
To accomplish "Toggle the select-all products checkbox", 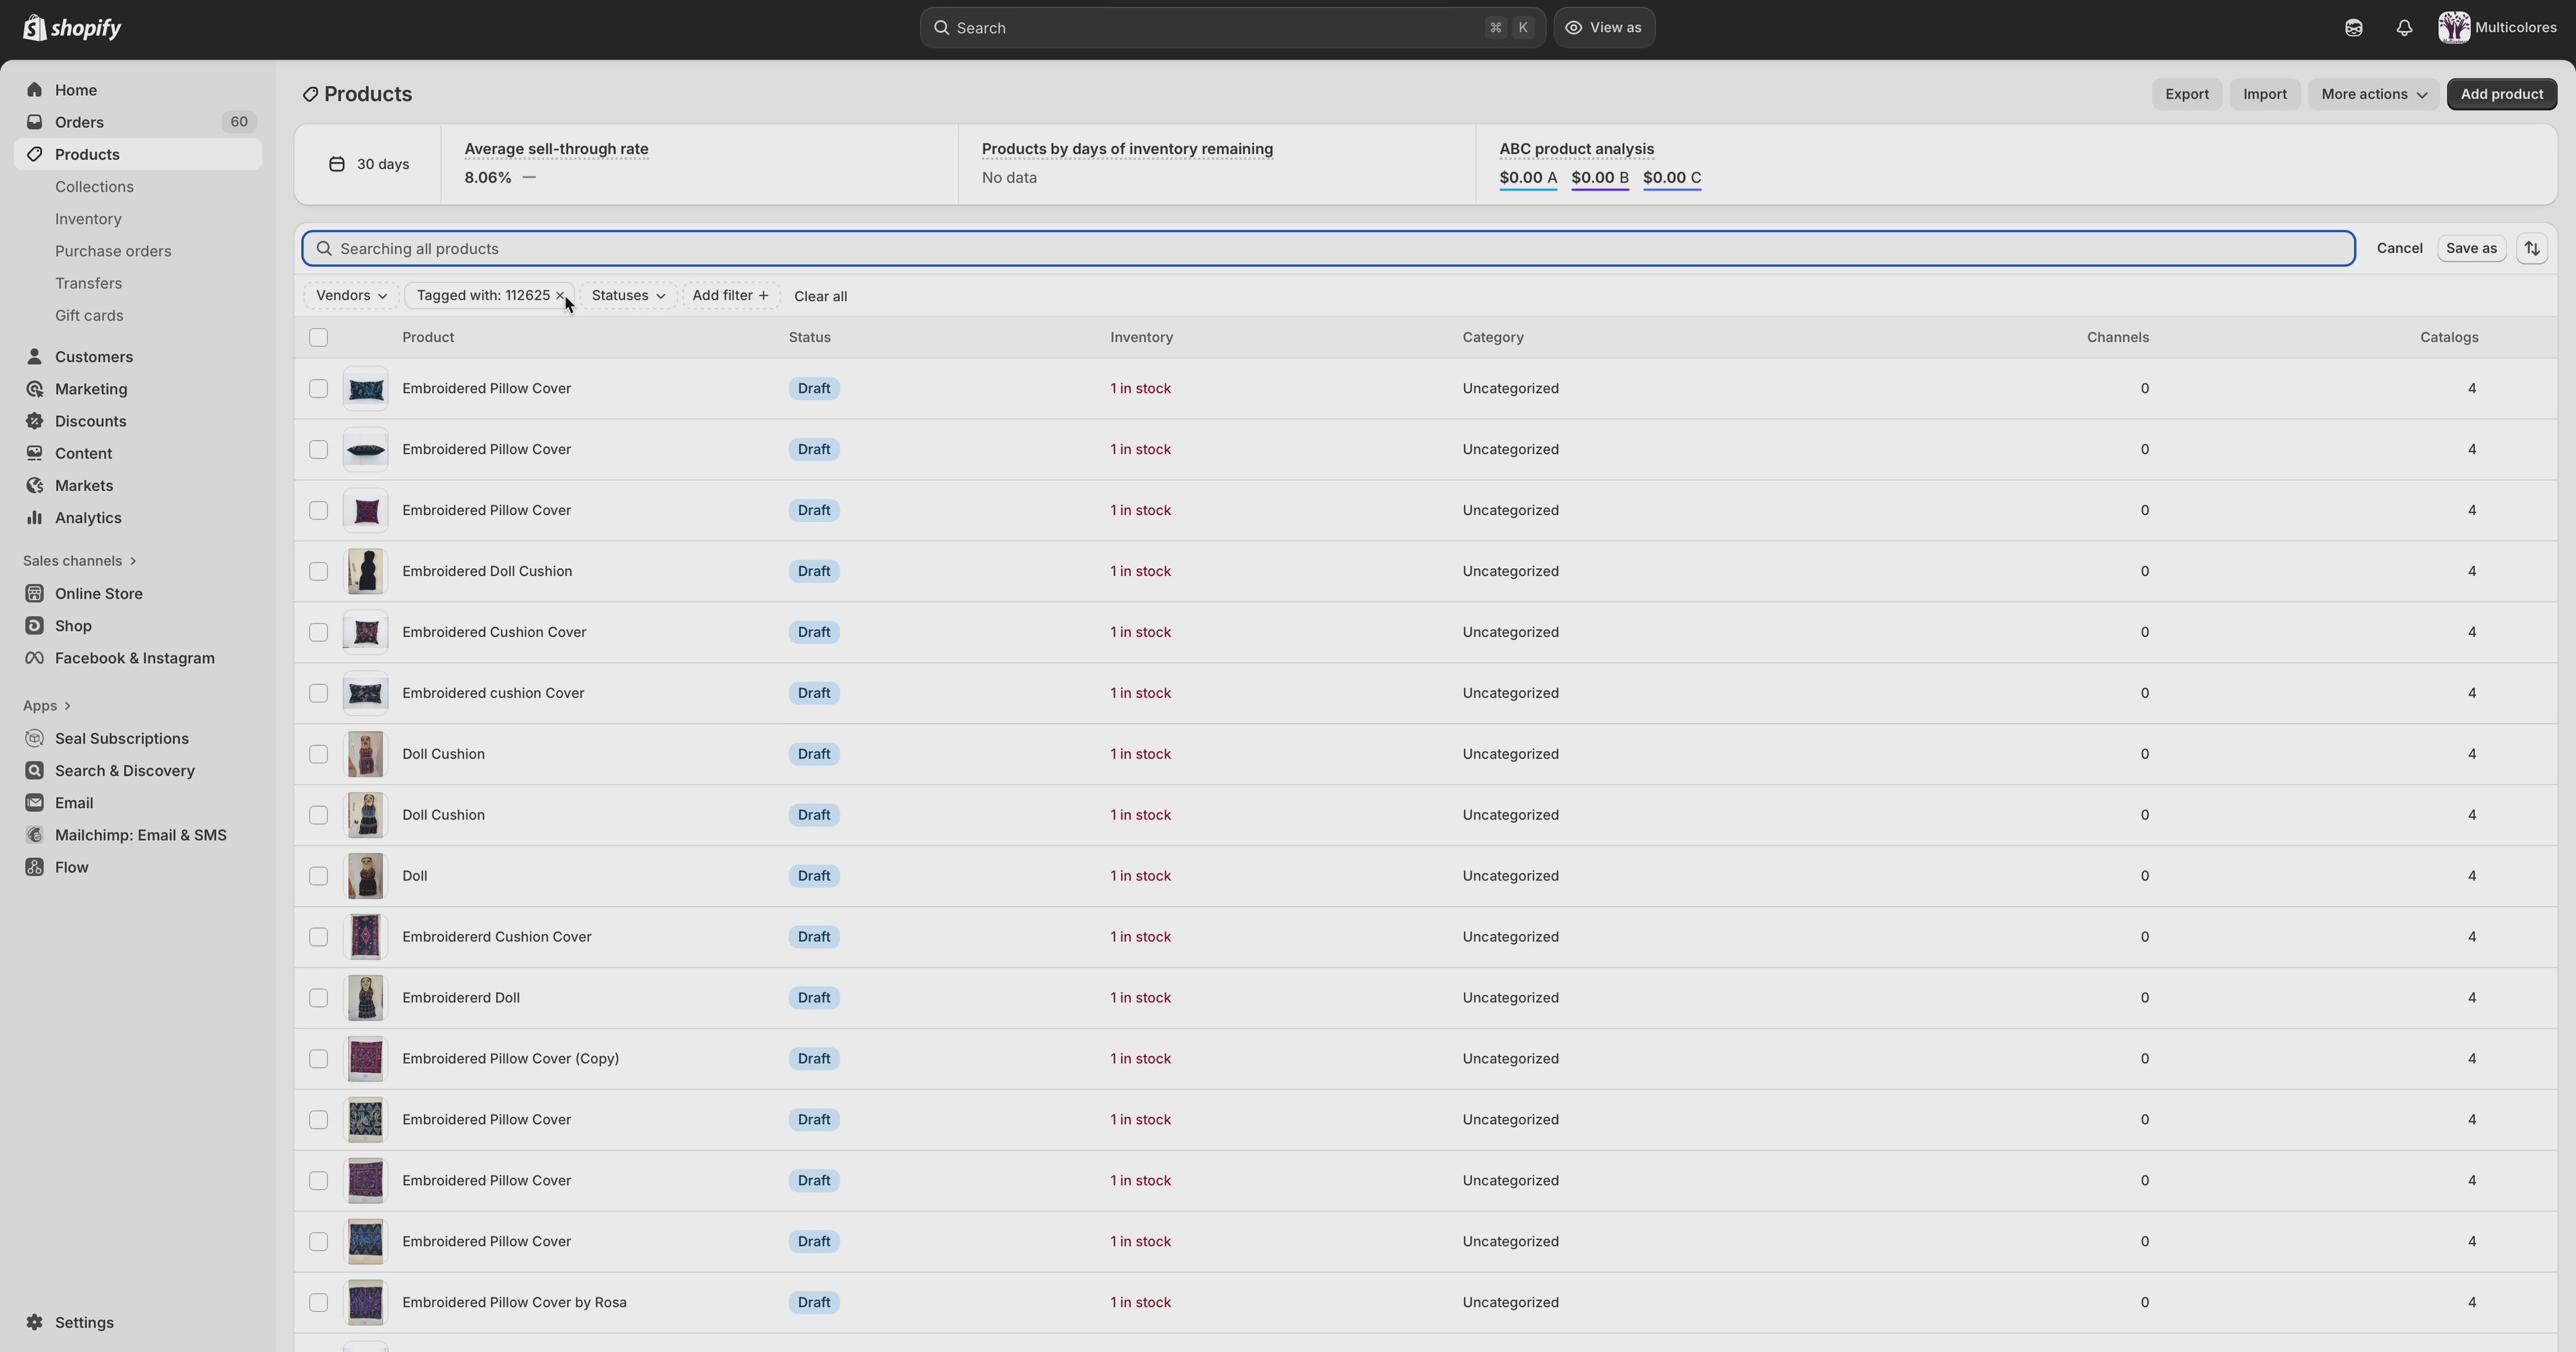I will tap(318, 337).
